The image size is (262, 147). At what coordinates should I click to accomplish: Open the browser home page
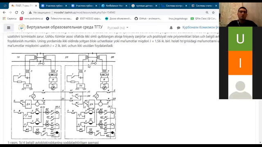pos(23,13)
